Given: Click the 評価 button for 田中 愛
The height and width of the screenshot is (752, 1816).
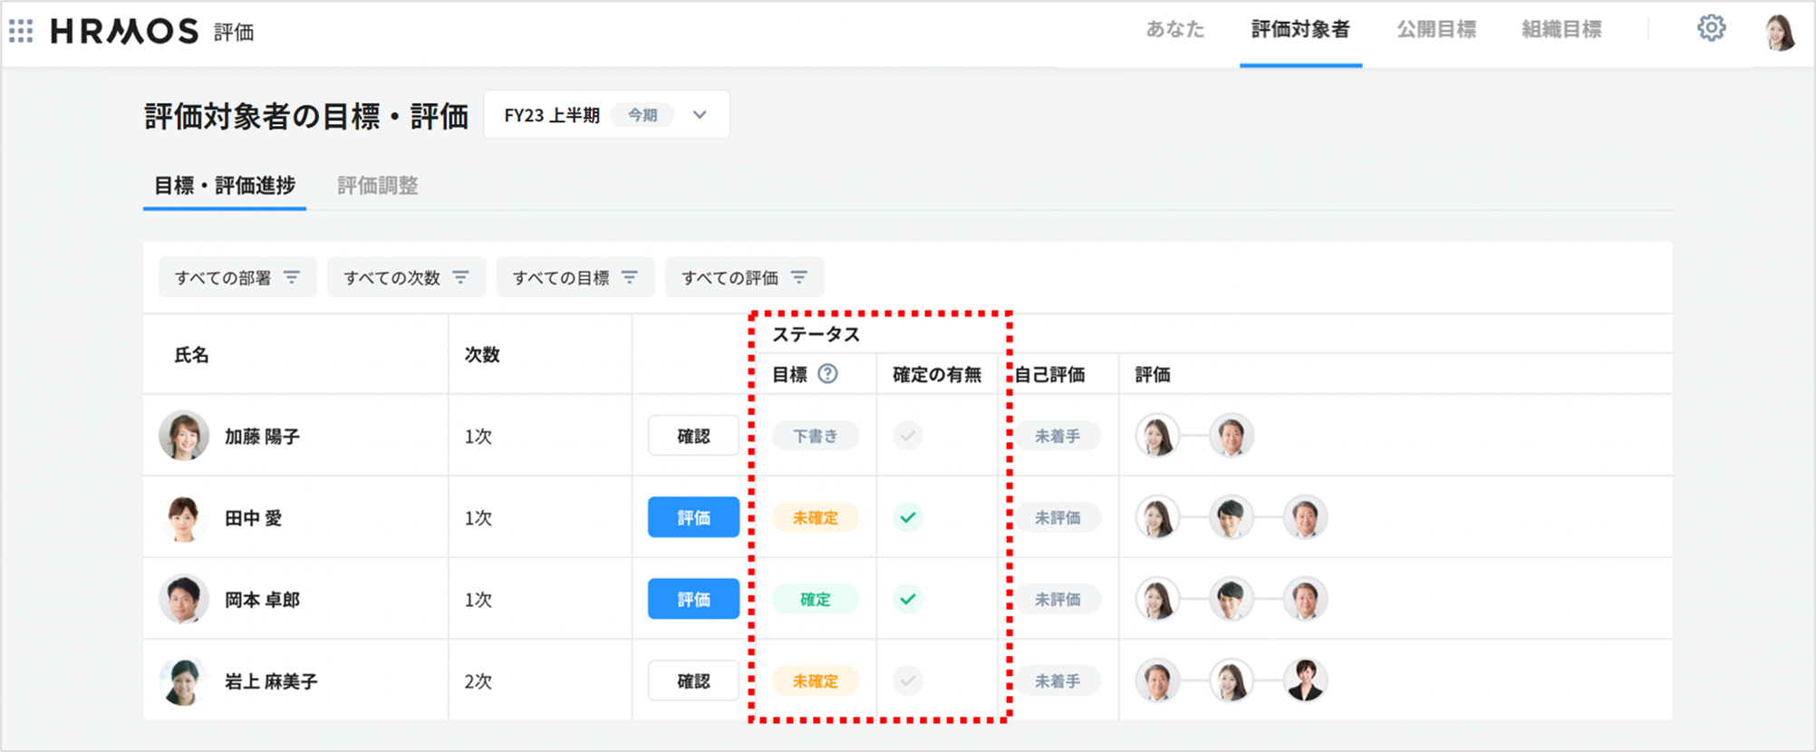Looking at the screenshot, I should click(x=693, y=517).
